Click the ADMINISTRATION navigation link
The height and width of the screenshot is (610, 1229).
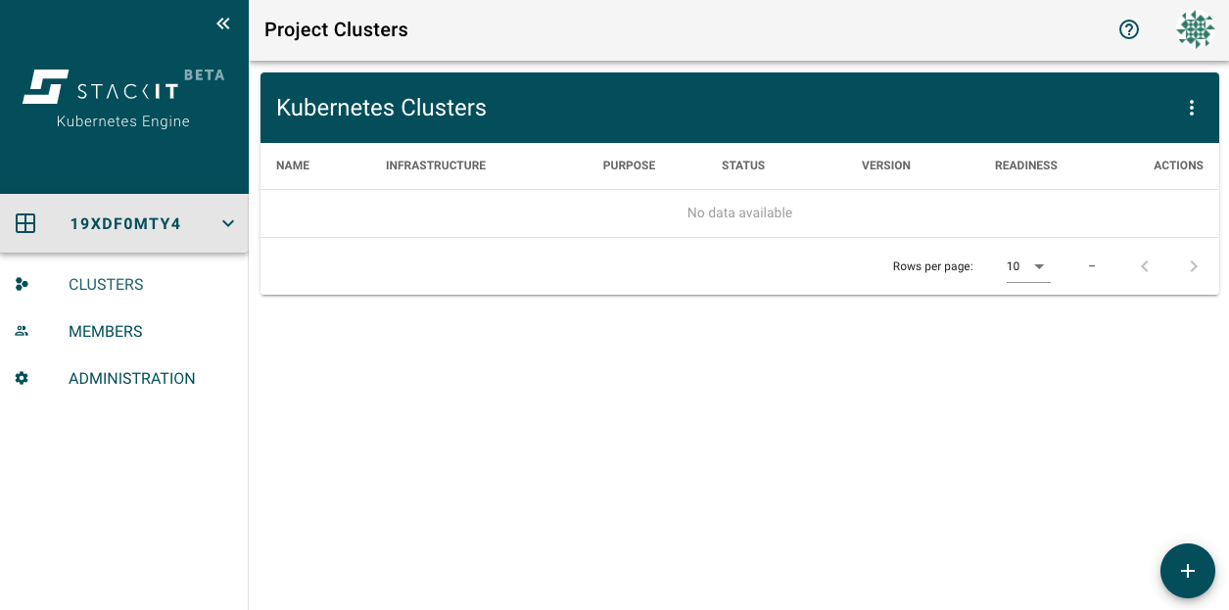tap(131, 378)
